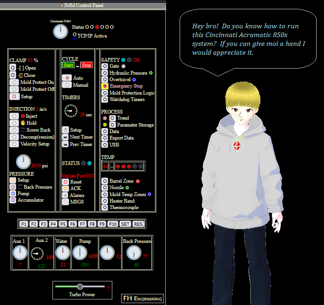324x305 pixels.
Task: Click the Pressure Setup icon
Action: tap(13, 180)
